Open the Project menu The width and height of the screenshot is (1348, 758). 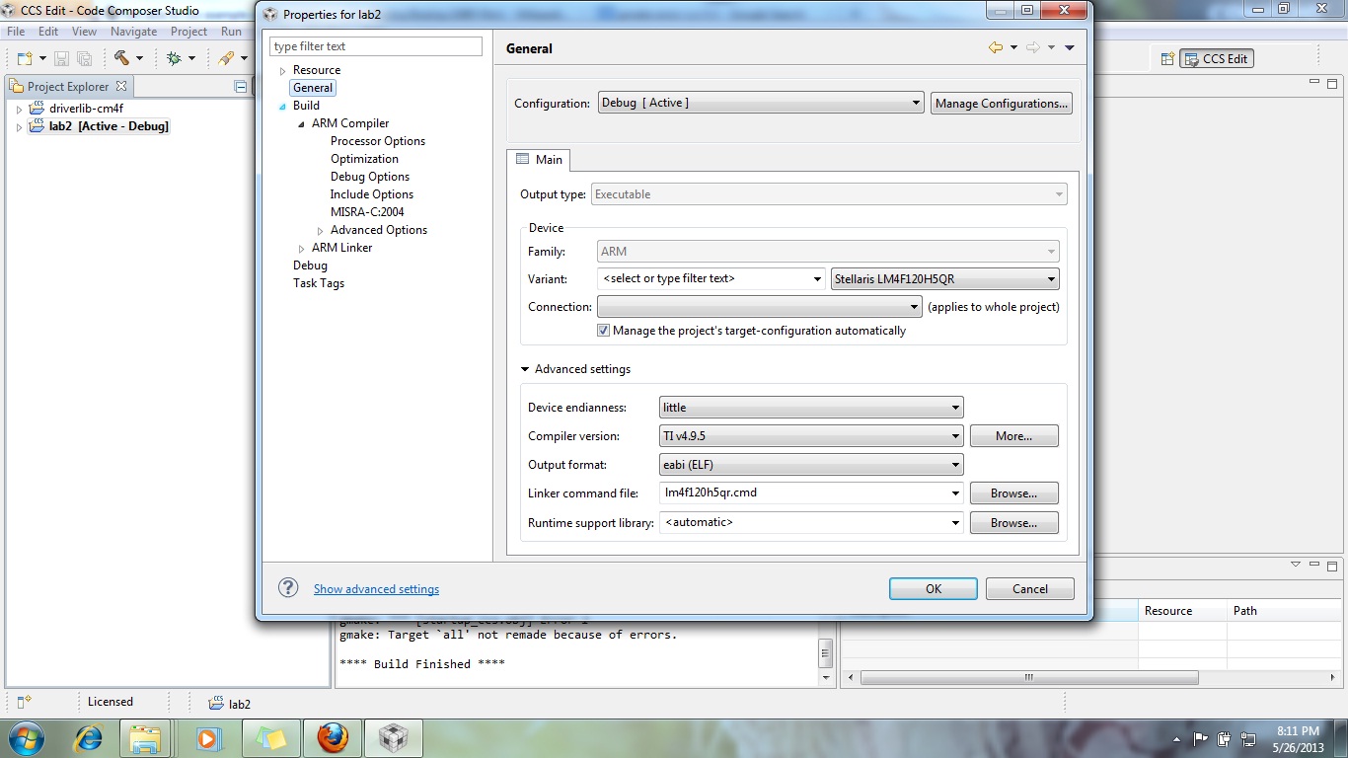click(x=189, y=32)
